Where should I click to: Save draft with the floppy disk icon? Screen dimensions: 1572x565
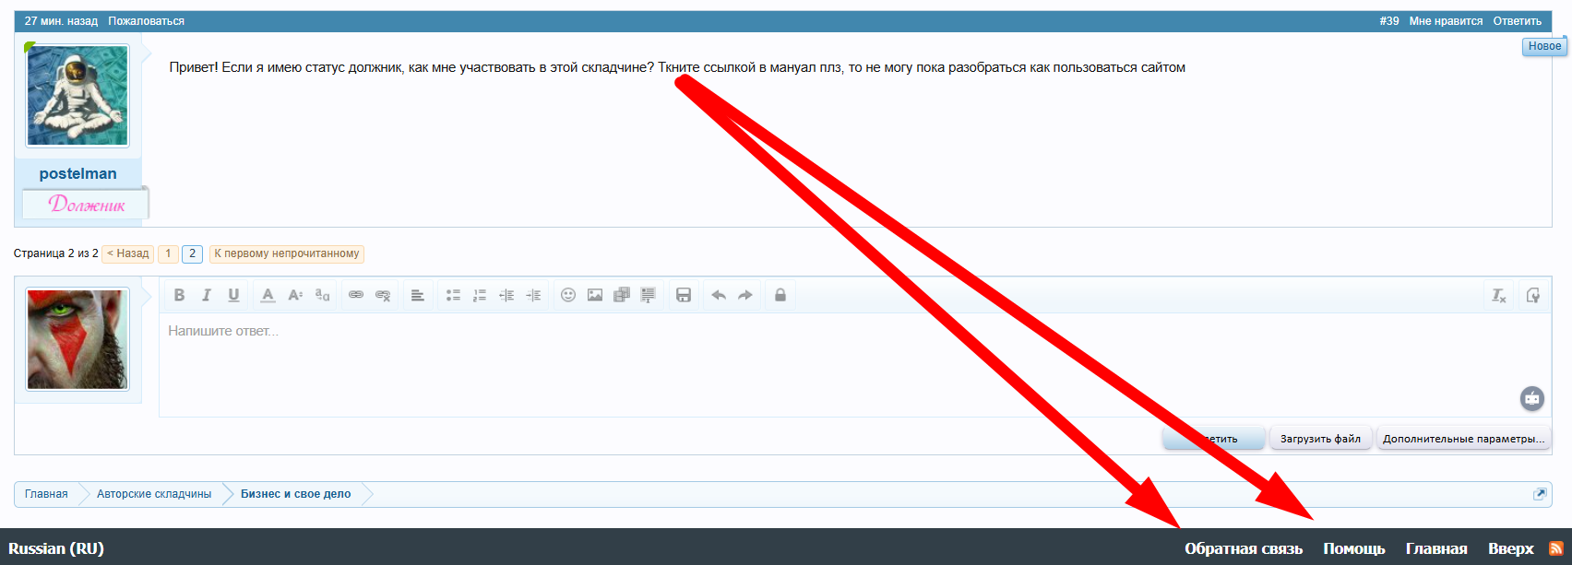click(684, 295)
